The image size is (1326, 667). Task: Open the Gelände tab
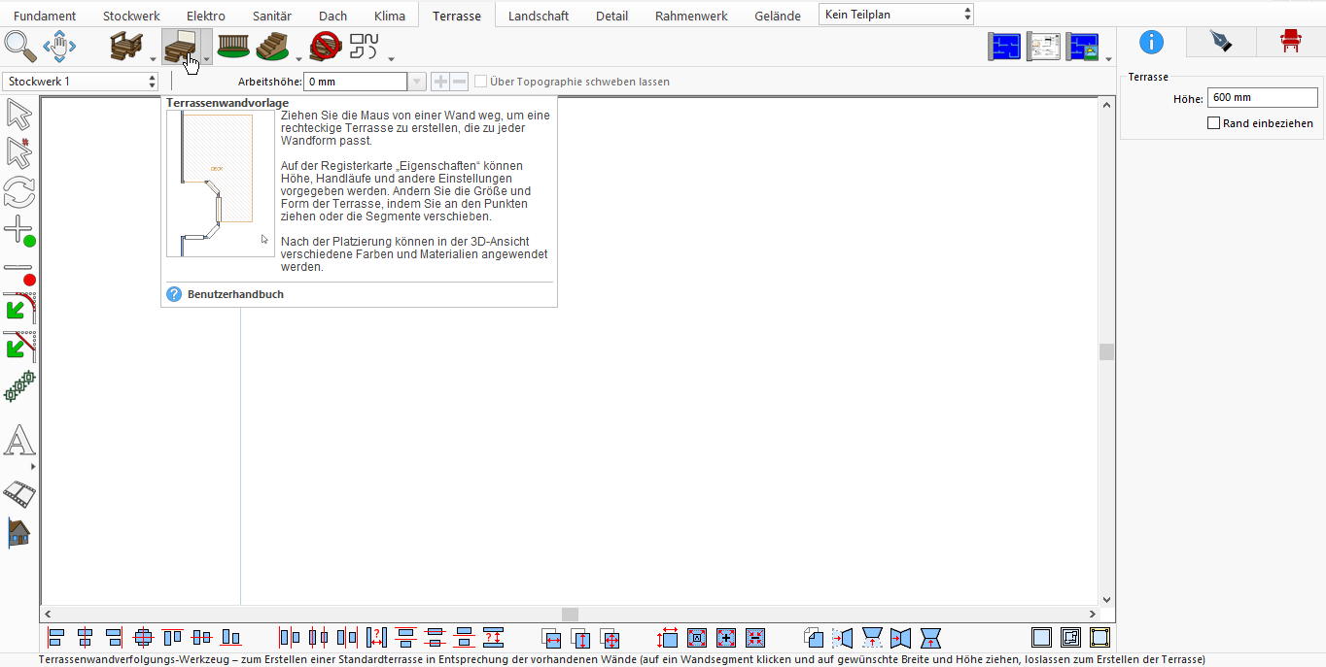tap(778, 16)
